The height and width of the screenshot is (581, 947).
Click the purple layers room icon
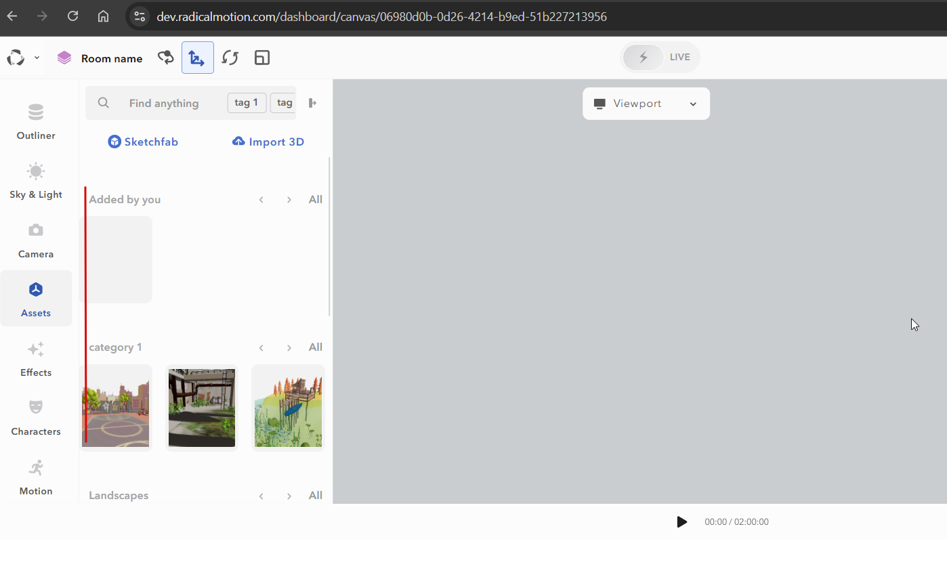click(x=64, y=58)
